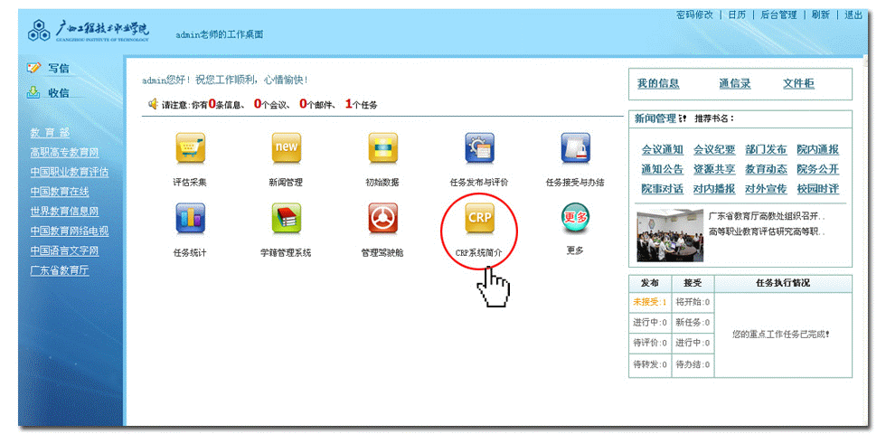Click the news meeting photo thumbnail

coord(669,235)
